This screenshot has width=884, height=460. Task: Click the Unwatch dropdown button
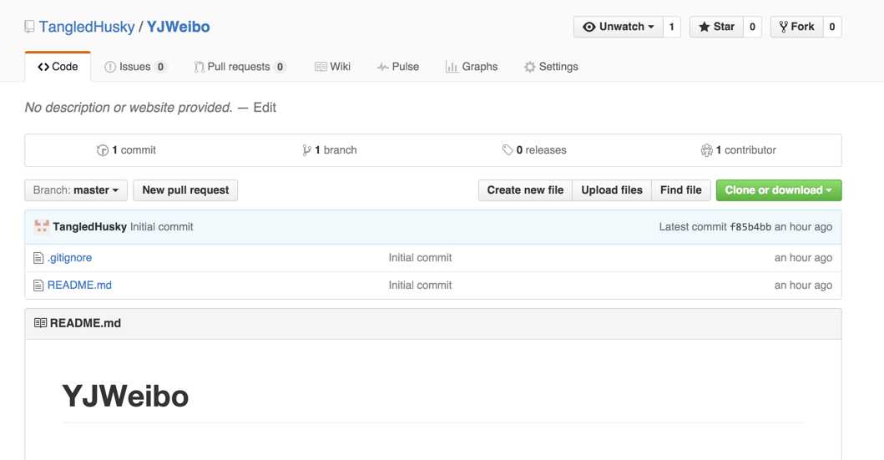click(x=619, y=27)
